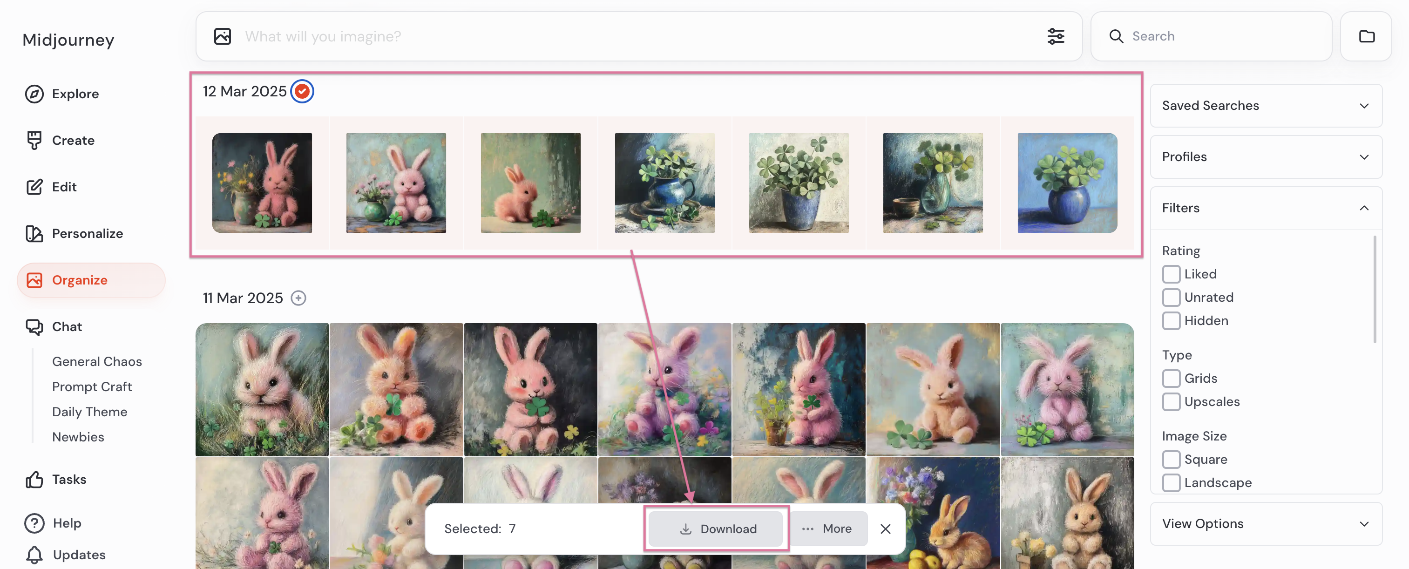This screenshot has height=569, width=1409.
Task: Click the Organize image icon
Action: coord(34,279)
